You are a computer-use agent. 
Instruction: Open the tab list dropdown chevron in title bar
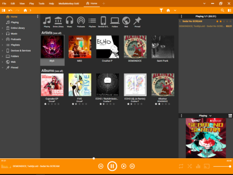pos(205,3)
